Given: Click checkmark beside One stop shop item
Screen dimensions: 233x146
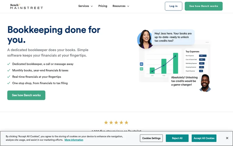Looking at the screenshot, I should pos(9,83).
